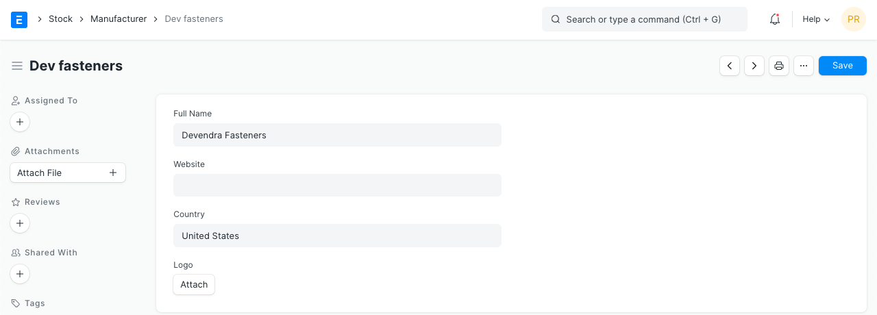The image size is (877, 315).
Task: Go to next manufacturer record
Action: tap(754, 66)
